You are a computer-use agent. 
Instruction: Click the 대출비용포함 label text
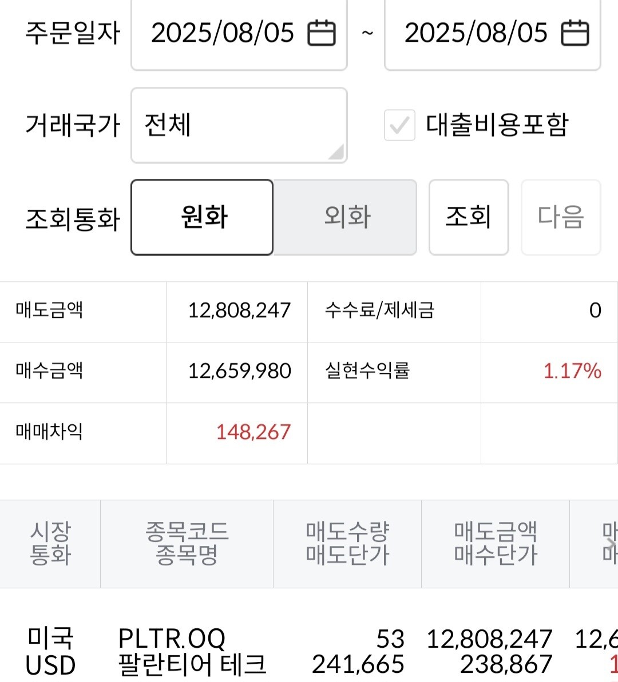[x=497, y=125]
